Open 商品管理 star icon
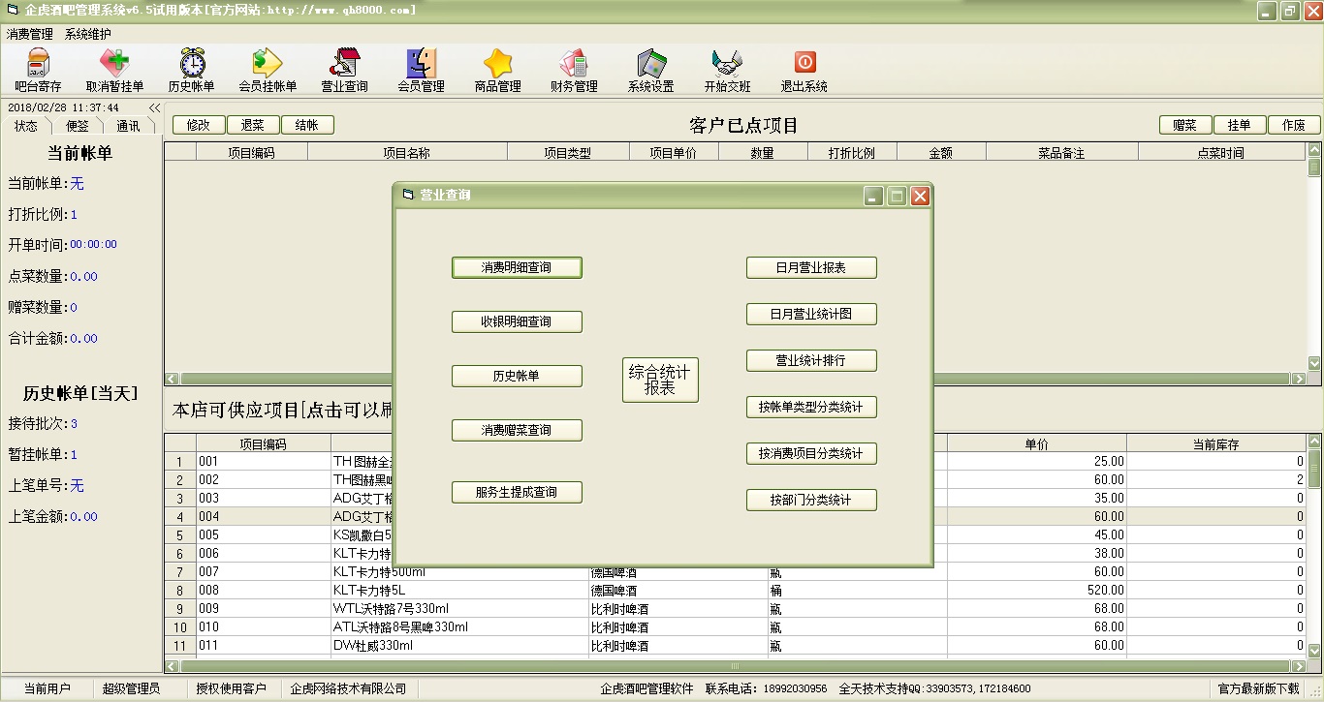 tap(498, 71)
